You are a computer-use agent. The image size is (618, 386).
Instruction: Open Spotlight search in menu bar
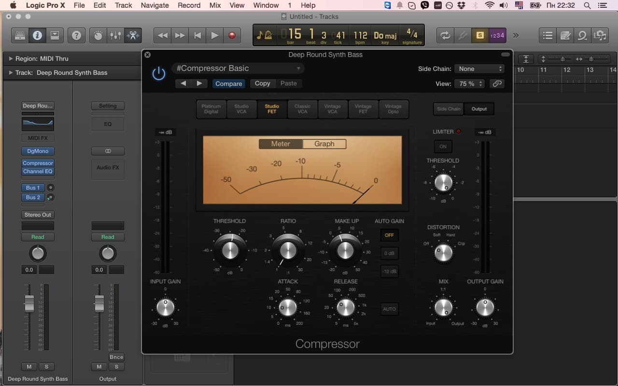click(x=587, y=5)
